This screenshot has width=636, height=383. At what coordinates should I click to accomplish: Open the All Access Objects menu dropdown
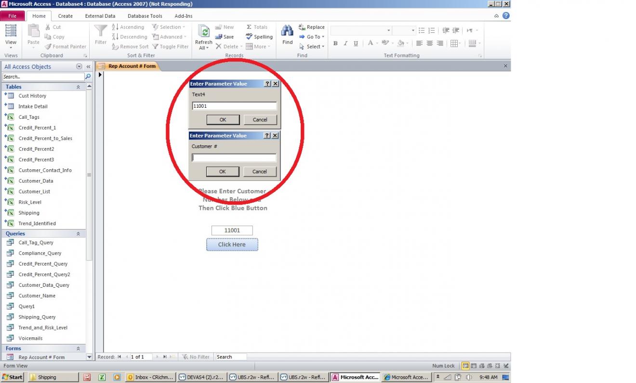[79, 66]
